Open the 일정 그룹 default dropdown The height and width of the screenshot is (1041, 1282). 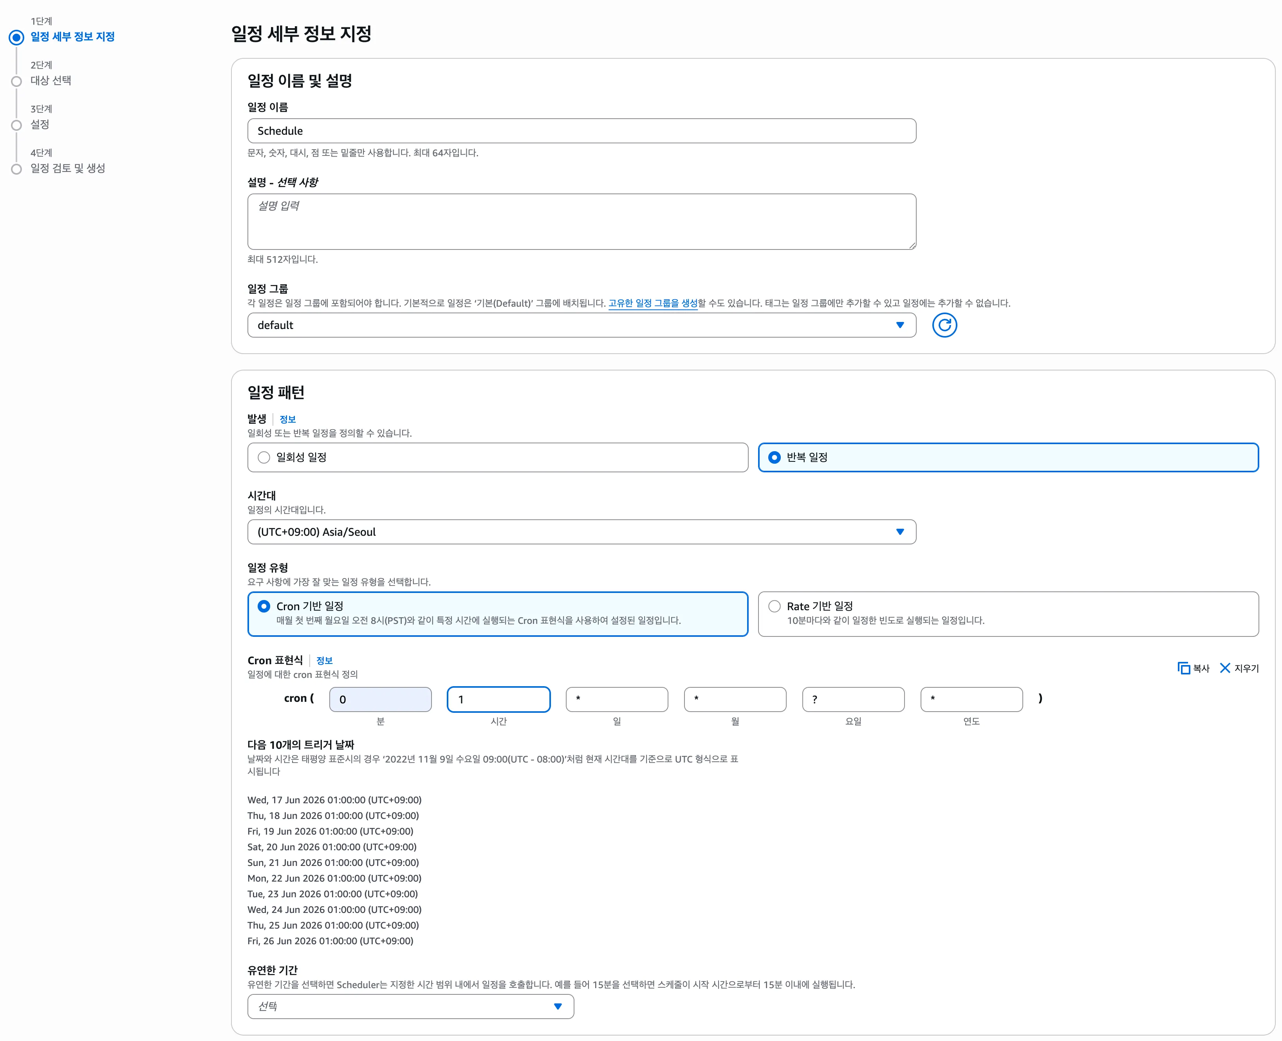point(581,325)
